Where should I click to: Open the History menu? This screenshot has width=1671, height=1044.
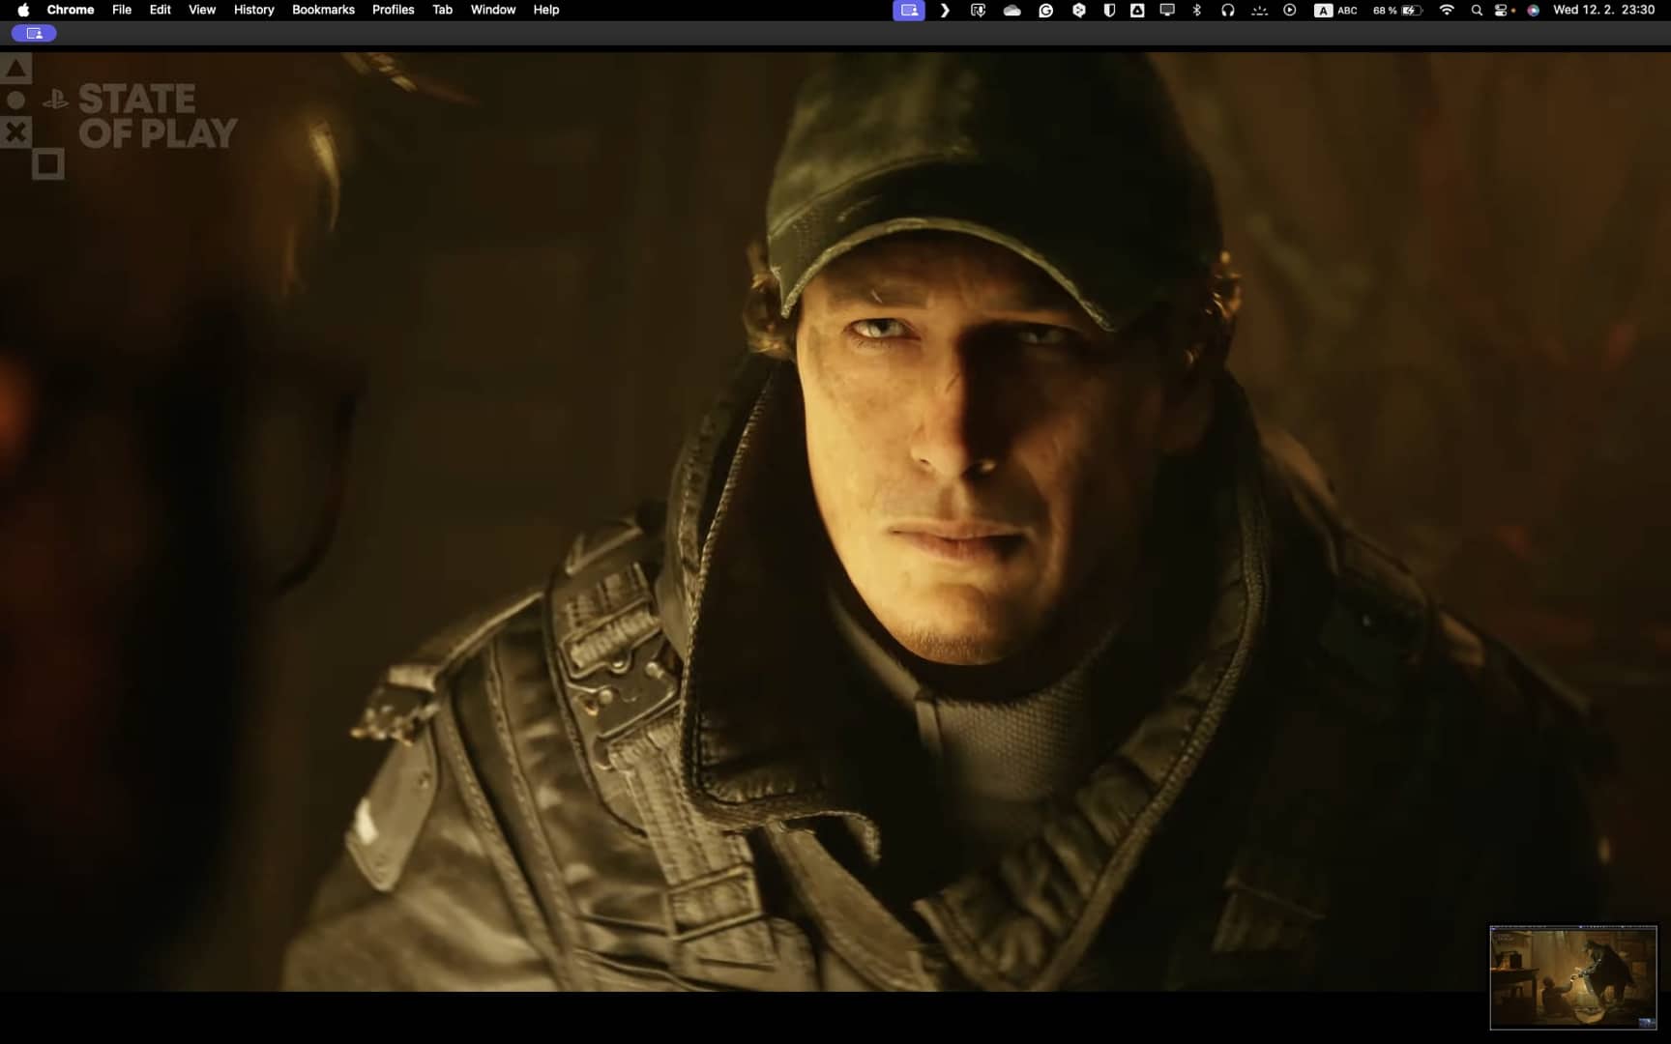(x=254, y=10)
